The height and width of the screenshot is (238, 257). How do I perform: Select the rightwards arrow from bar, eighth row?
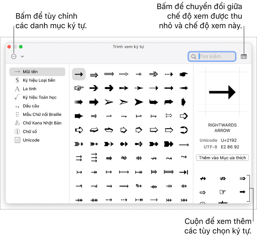click(109, 172)
